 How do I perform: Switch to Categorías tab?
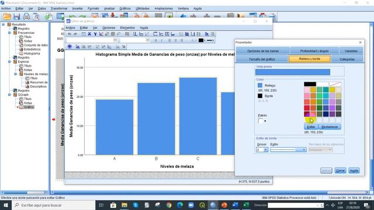347,59
